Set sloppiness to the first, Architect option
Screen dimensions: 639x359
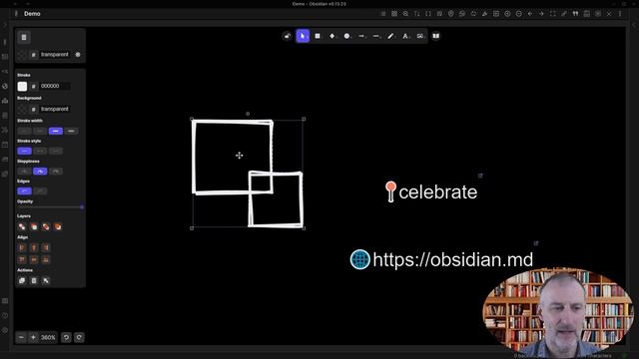pyautogui.click(x=24, y=172)
